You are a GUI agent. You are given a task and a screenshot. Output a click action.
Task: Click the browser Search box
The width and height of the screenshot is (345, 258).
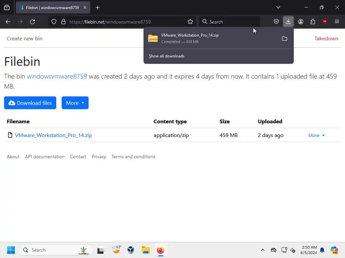tap(229, 22)
